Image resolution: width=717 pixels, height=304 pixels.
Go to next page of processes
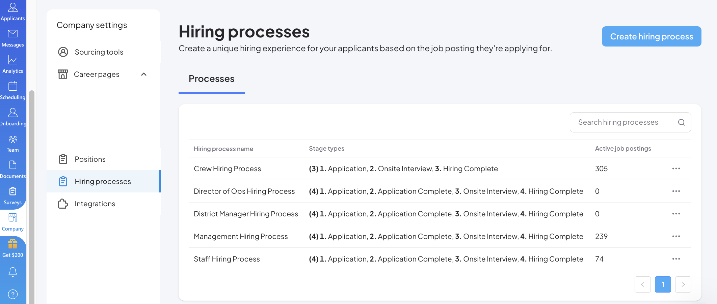683,284
